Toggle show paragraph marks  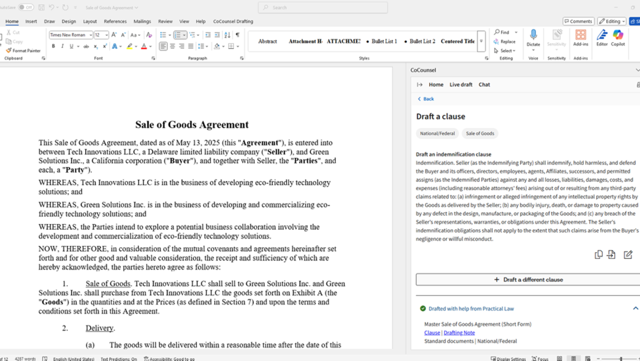(x=237, y=35)
